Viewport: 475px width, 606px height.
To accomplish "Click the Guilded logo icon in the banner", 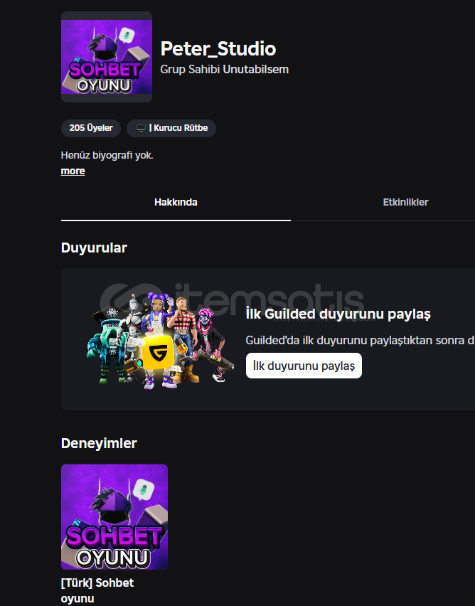I will (x=158, y=353).
